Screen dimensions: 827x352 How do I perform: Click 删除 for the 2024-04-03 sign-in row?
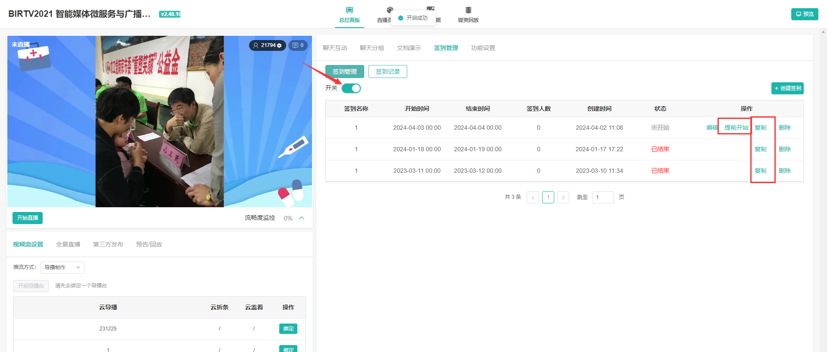click(x=785, y=128)
